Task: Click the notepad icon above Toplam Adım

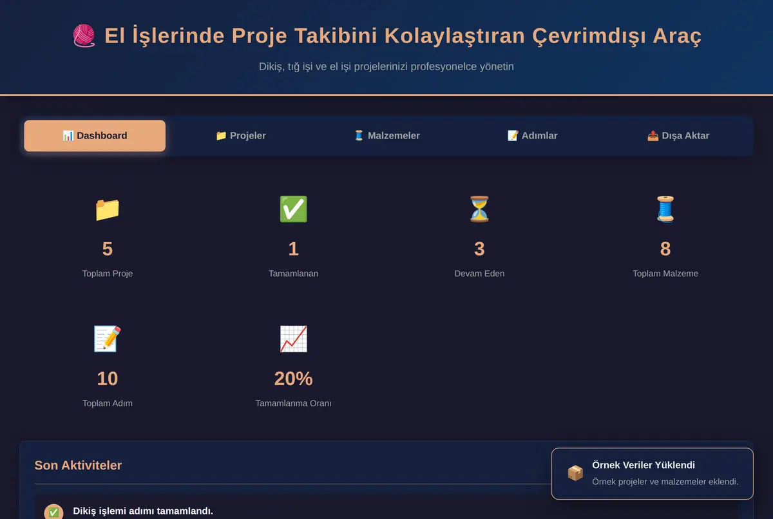Action: click(108, 339)
